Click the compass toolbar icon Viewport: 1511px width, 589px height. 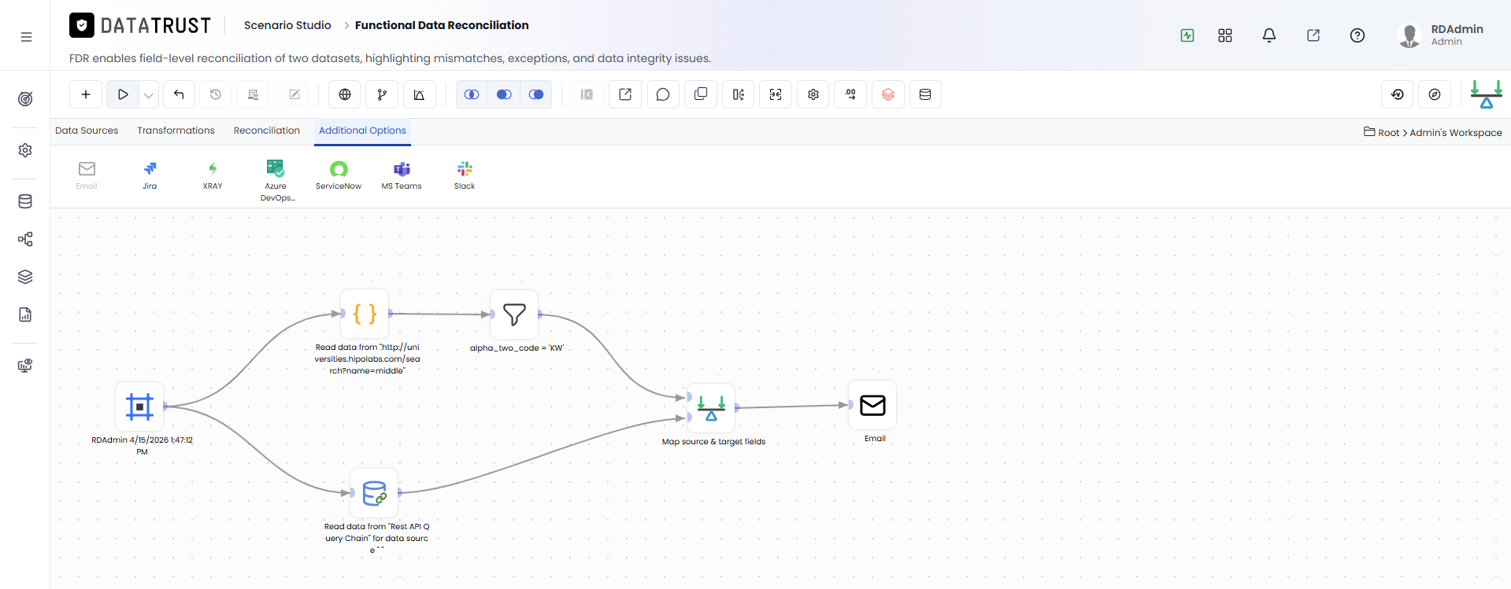pos(1435,94)
